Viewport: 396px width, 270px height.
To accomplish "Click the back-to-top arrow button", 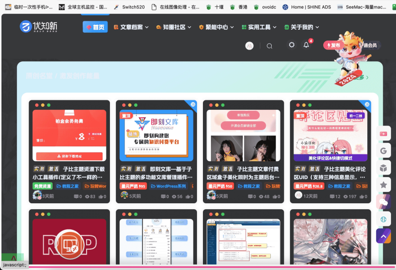I will 383,236.
